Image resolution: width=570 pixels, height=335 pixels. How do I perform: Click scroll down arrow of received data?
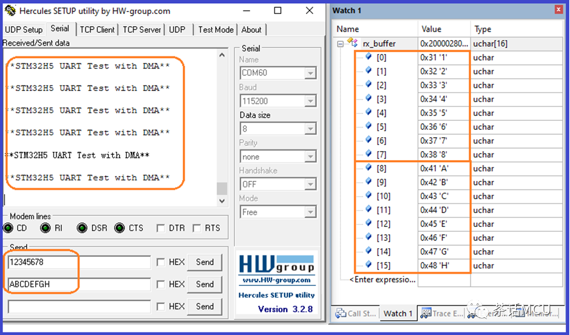(222, 201)
